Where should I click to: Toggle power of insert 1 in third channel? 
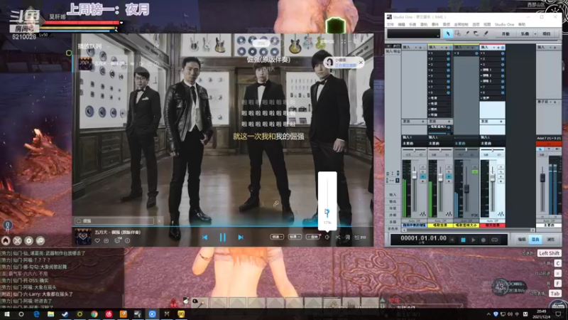pyautogui.click(x=476, y=53)
